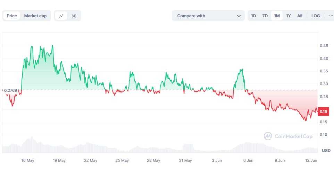Switch to line chart view
The height and width of the screenshot is (169, 334).
61,16
